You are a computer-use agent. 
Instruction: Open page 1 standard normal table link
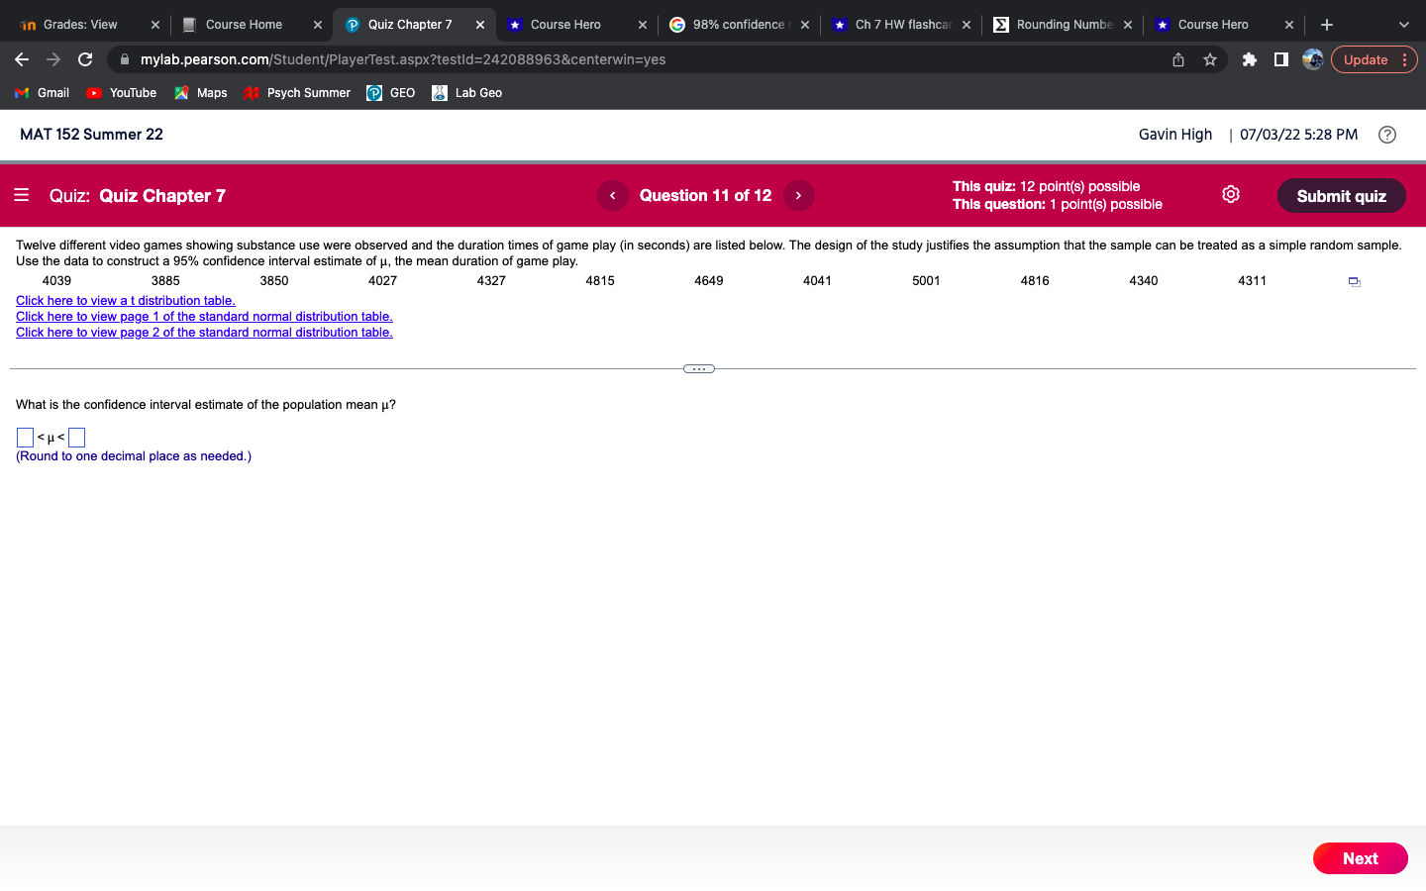(204, 317)
